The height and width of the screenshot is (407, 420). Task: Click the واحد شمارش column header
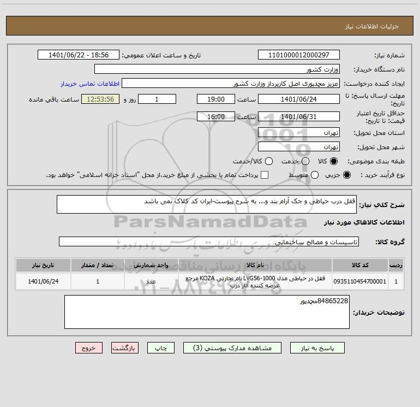click(151, 265)
